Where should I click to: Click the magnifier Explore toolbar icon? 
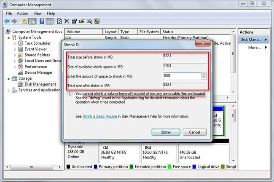pyautogui.click(x=89, y=21)
